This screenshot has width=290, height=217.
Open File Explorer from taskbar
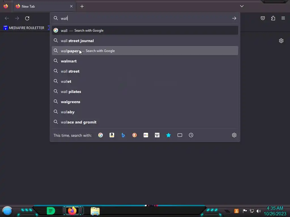click(x=95, y=211)
